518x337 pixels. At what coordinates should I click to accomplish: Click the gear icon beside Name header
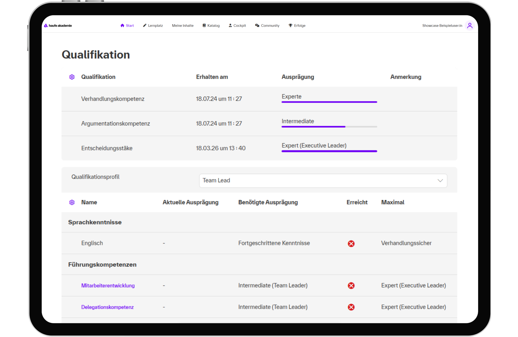click(x=72, y=202)
